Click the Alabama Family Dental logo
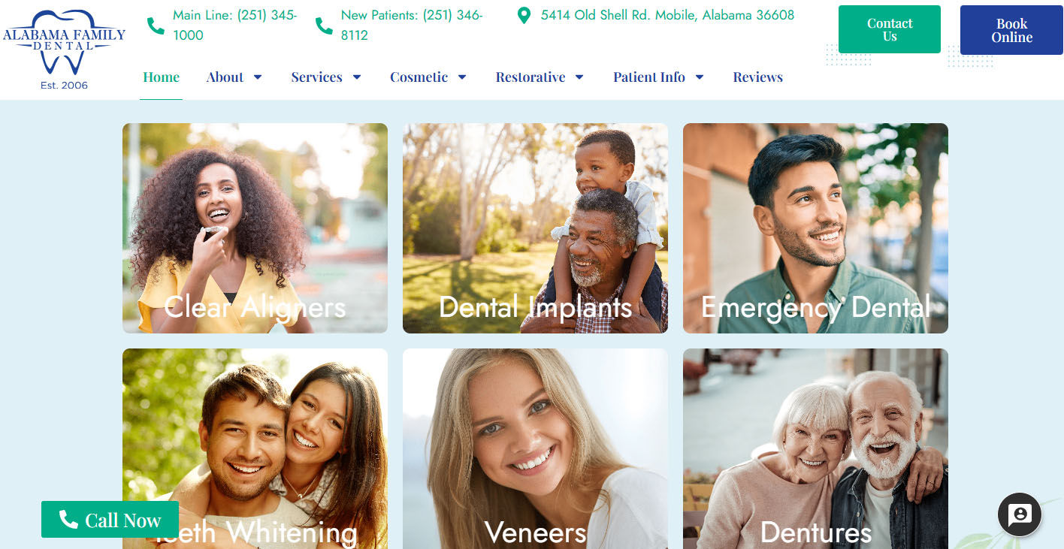The width and height of the screenshot is (1064, 549). pyautogui.click(x=64, y=49)
